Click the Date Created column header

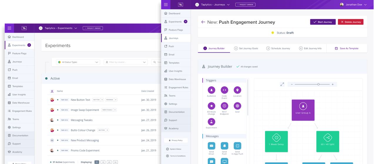148,91
